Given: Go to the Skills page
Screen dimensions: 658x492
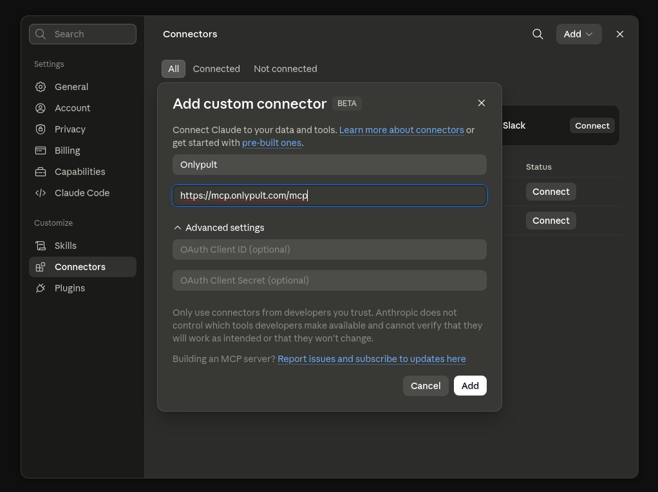Looking at the screenshot, I should point(82,246).
